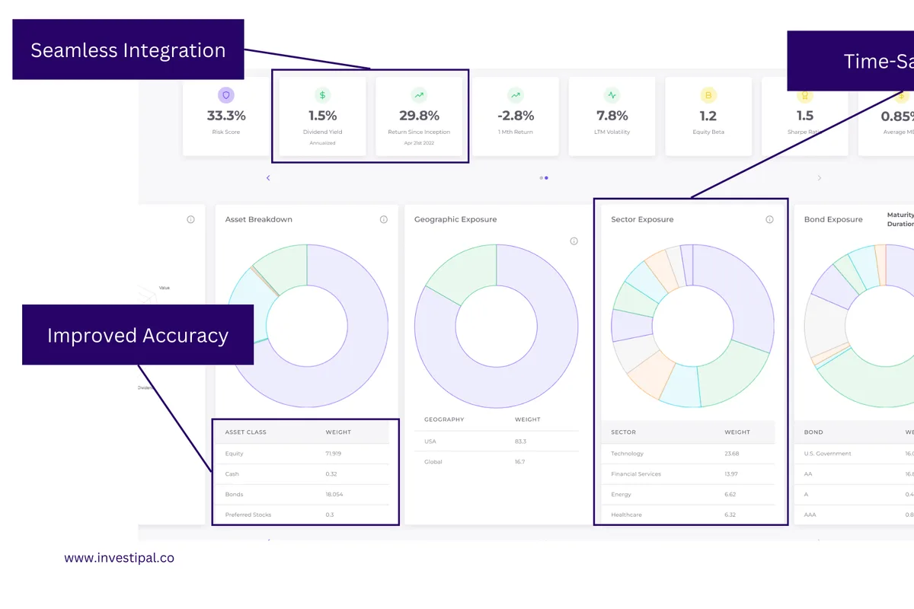Viewport: 914px width, 609px height.
Task: Open the Asset Breakdown info tooltip
Action: click(x=384, y=218)
